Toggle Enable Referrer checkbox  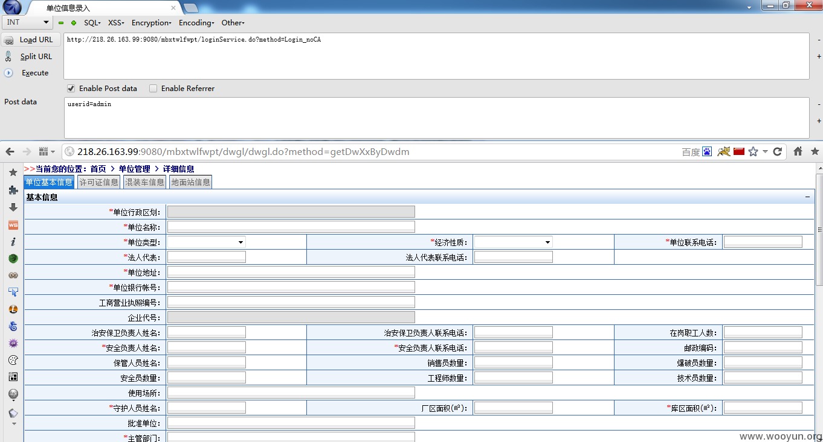(153, 88)
